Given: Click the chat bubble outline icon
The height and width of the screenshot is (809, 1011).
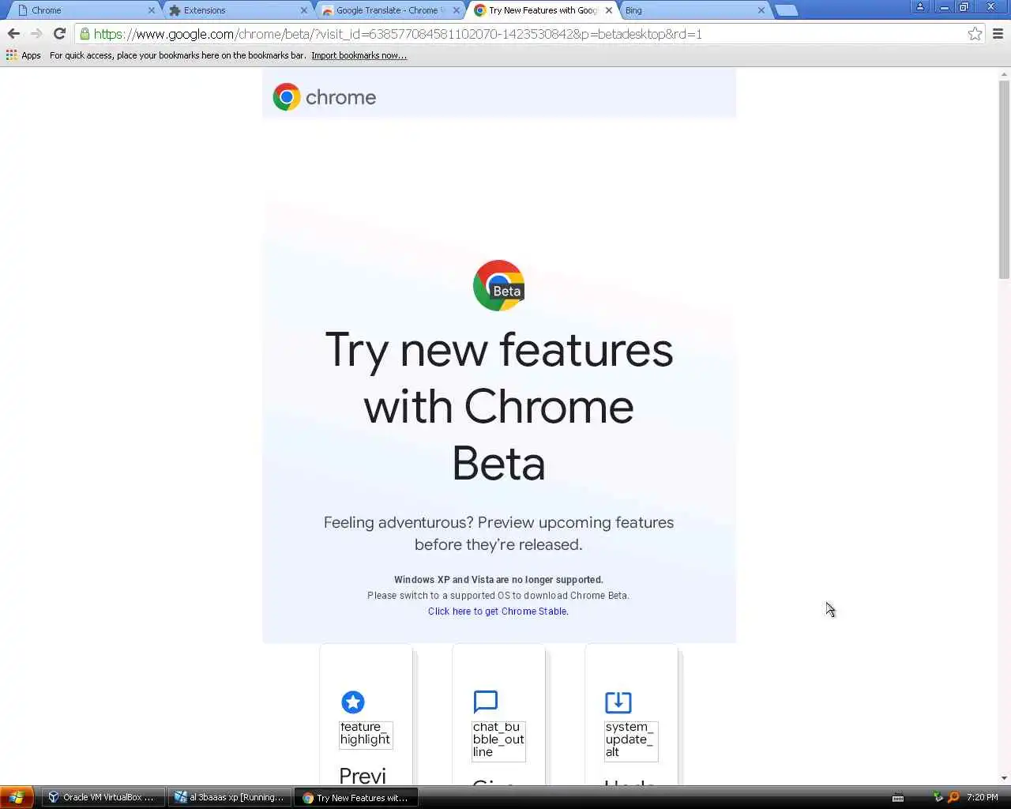Looking at the screenshot, I should (486, 702).
